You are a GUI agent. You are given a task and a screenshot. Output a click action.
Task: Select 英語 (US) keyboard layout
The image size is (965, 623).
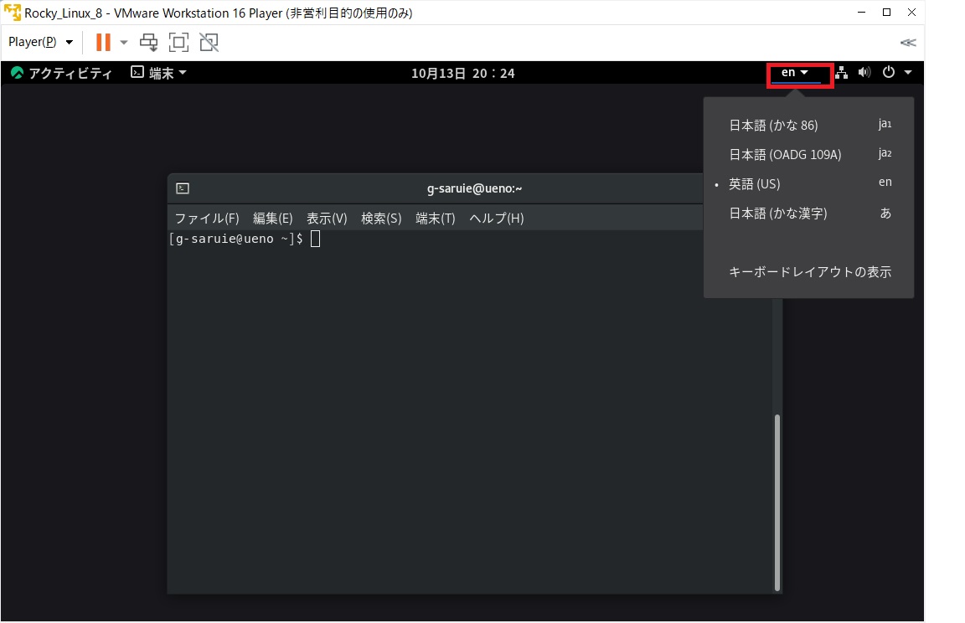click(x=755, y=183)
